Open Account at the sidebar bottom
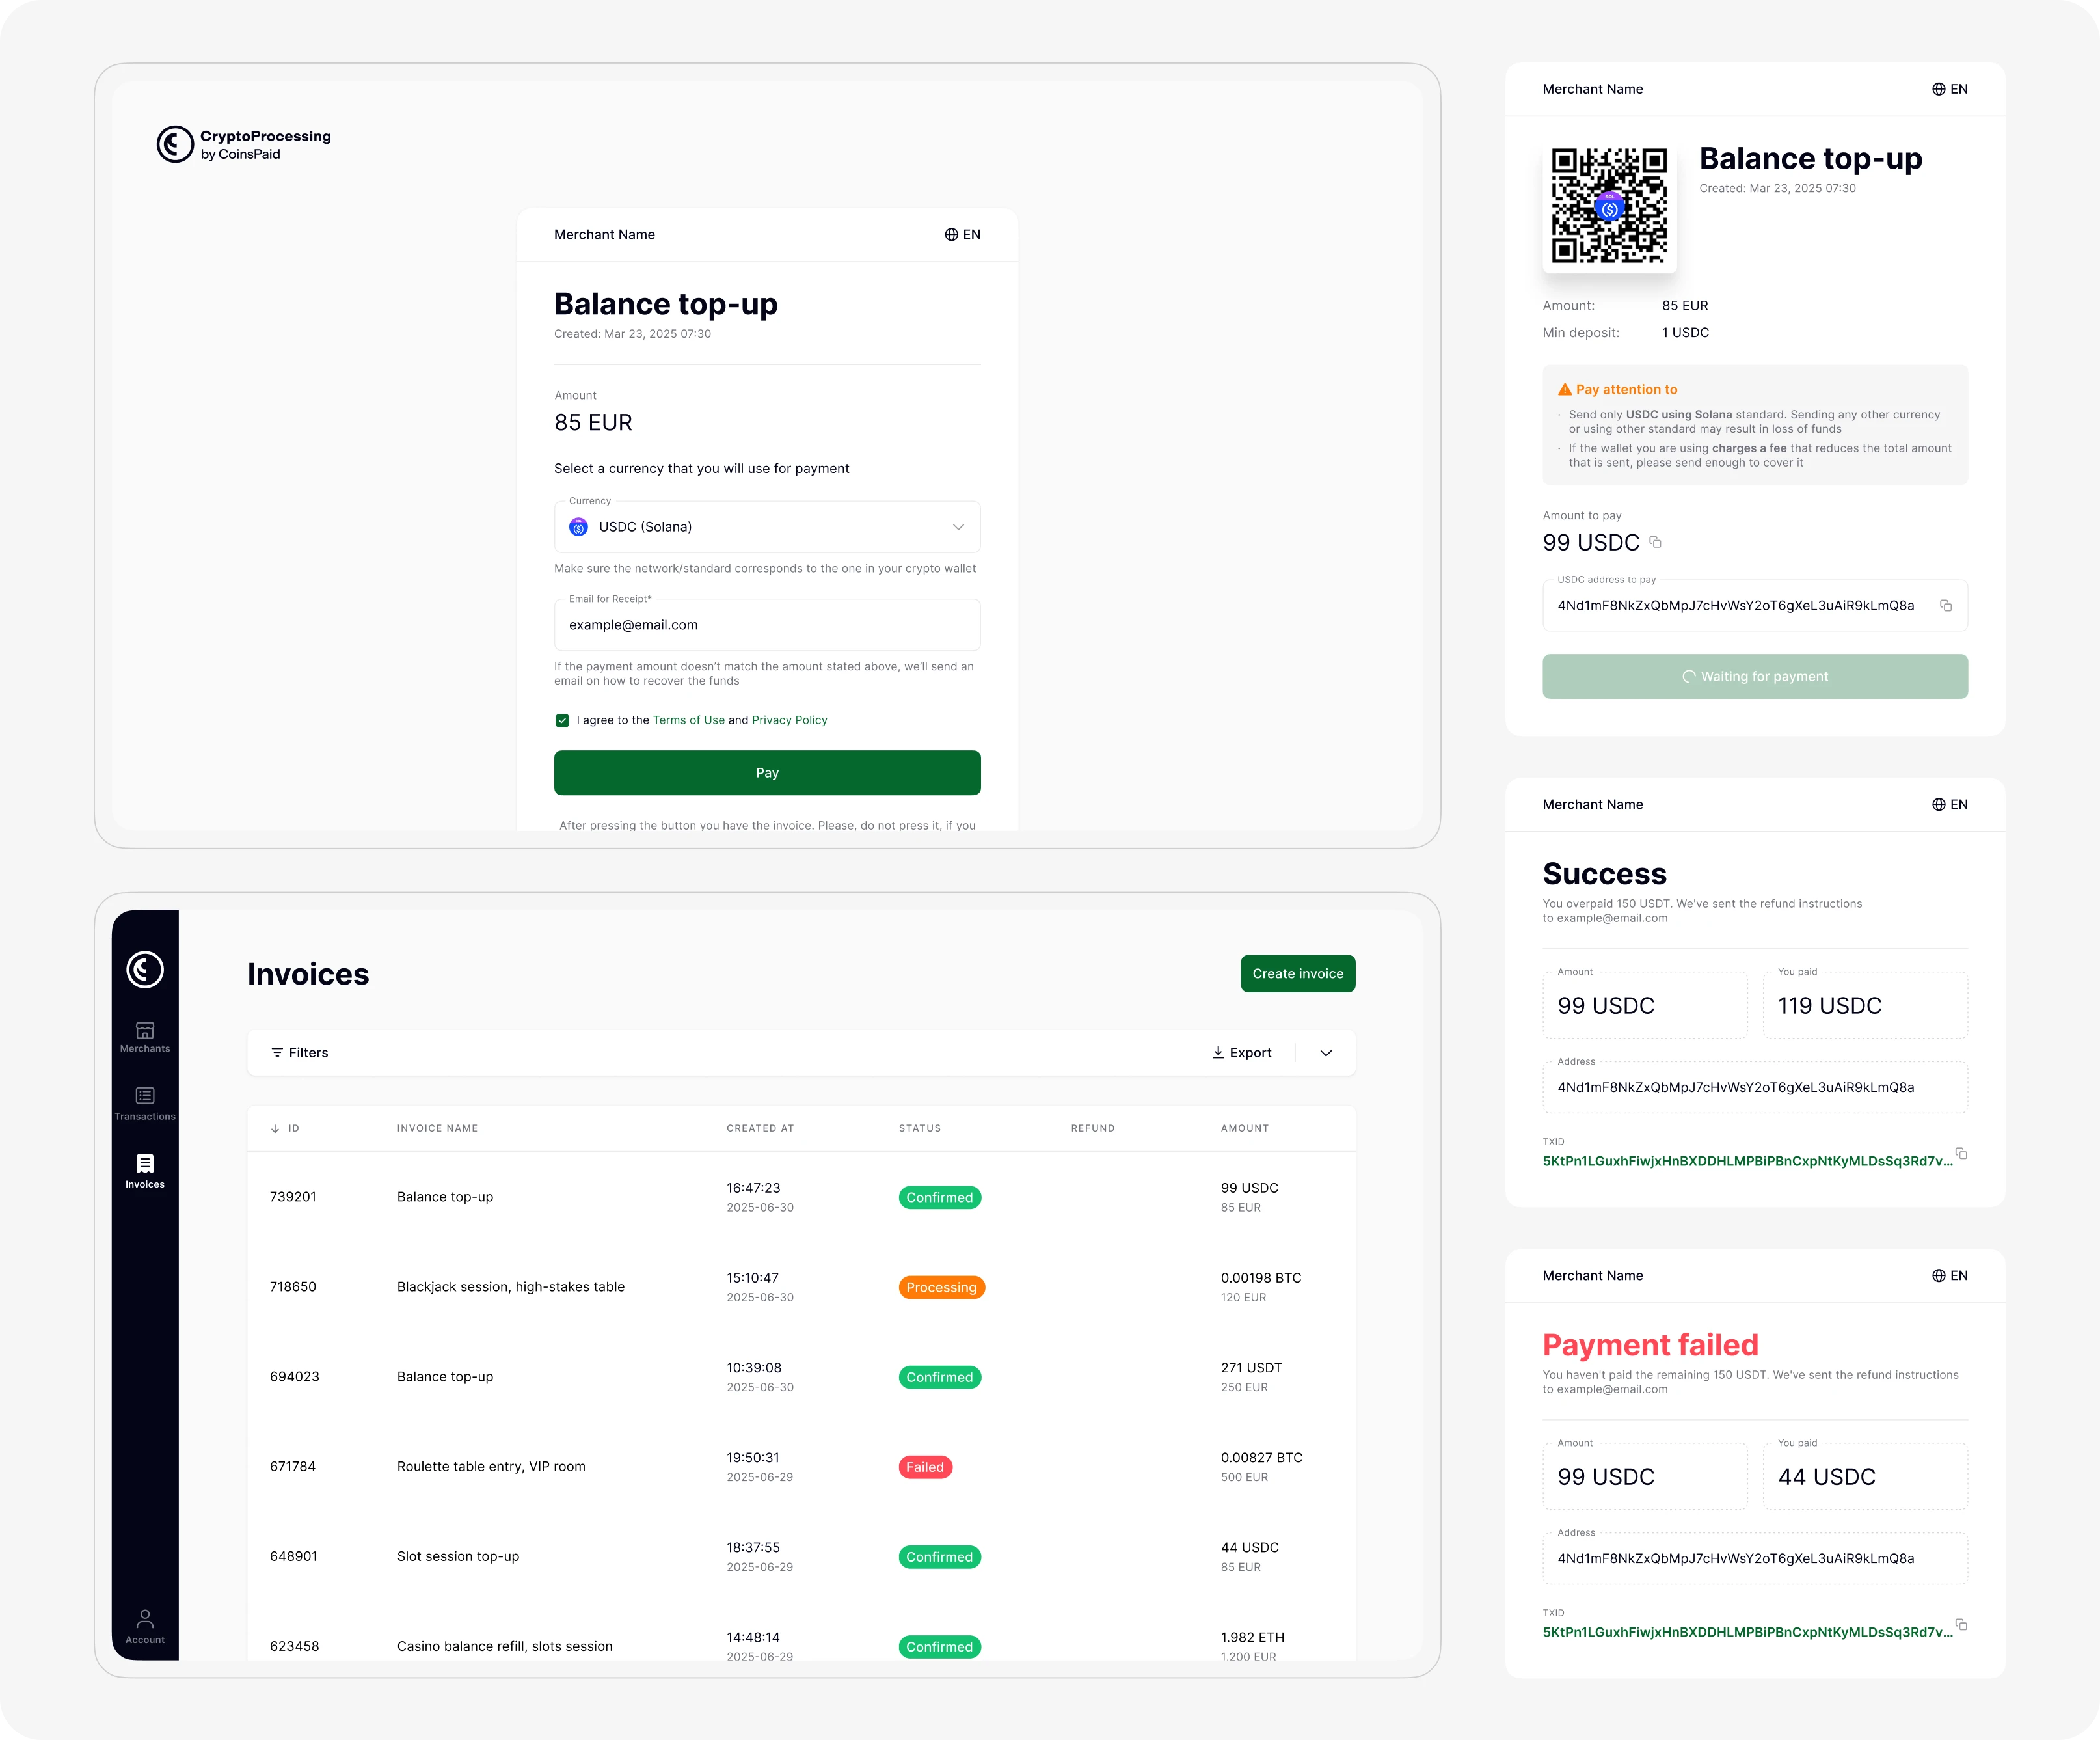 coord(145,1627)
